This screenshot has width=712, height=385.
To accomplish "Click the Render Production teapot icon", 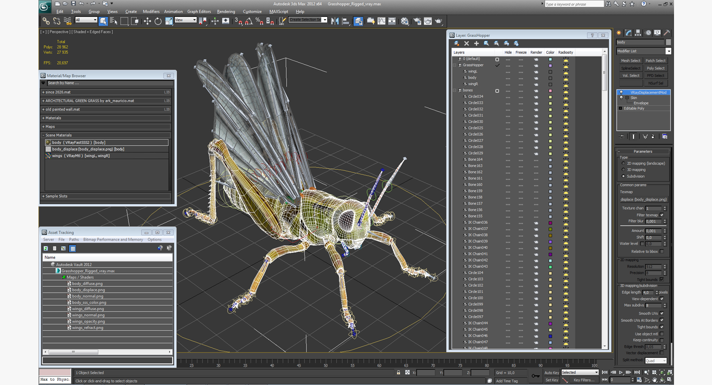I will pyautogui.click(x=439, y=21).
